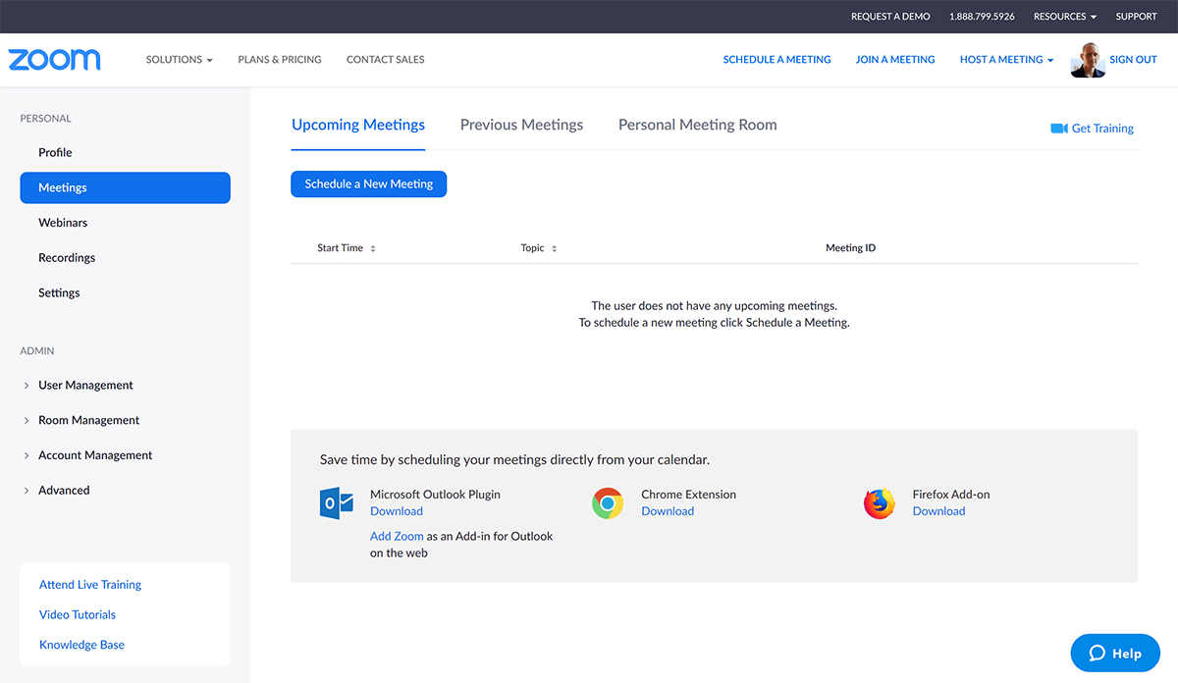This screenshot has height=683, width=1178.
Task: Expand the User Management section
Action: point(84,385)
